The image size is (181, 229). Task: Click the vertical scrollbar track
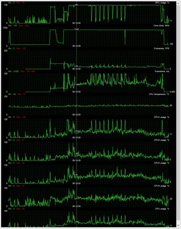178,114
